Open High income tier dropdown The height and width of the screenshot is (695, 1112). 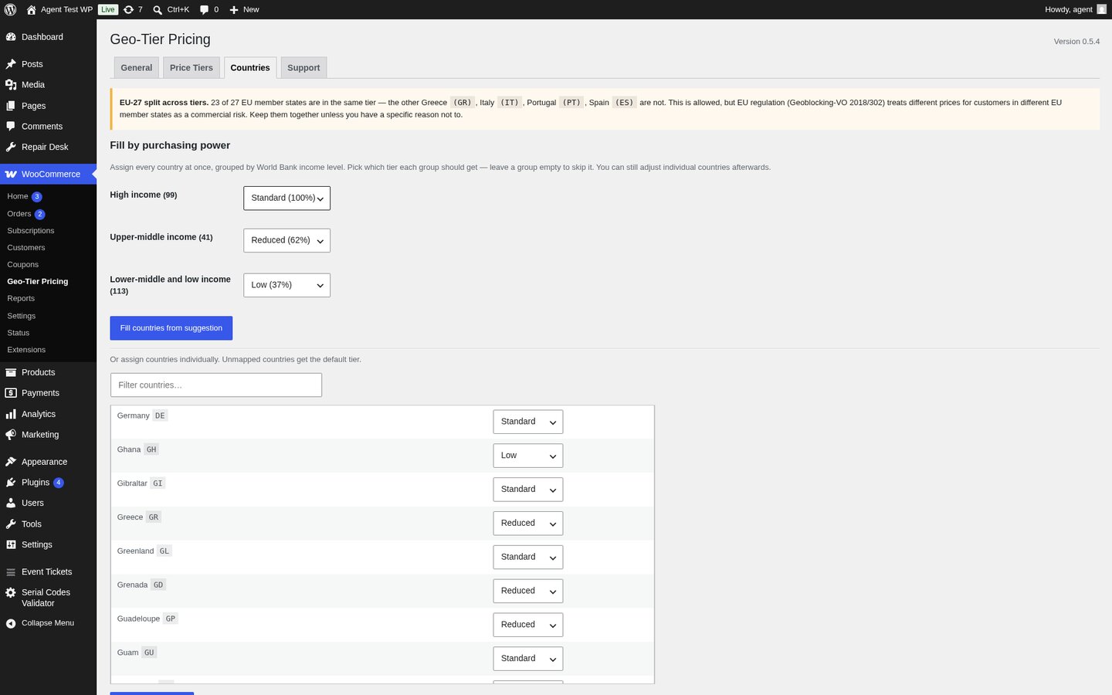tap(286, 198)
